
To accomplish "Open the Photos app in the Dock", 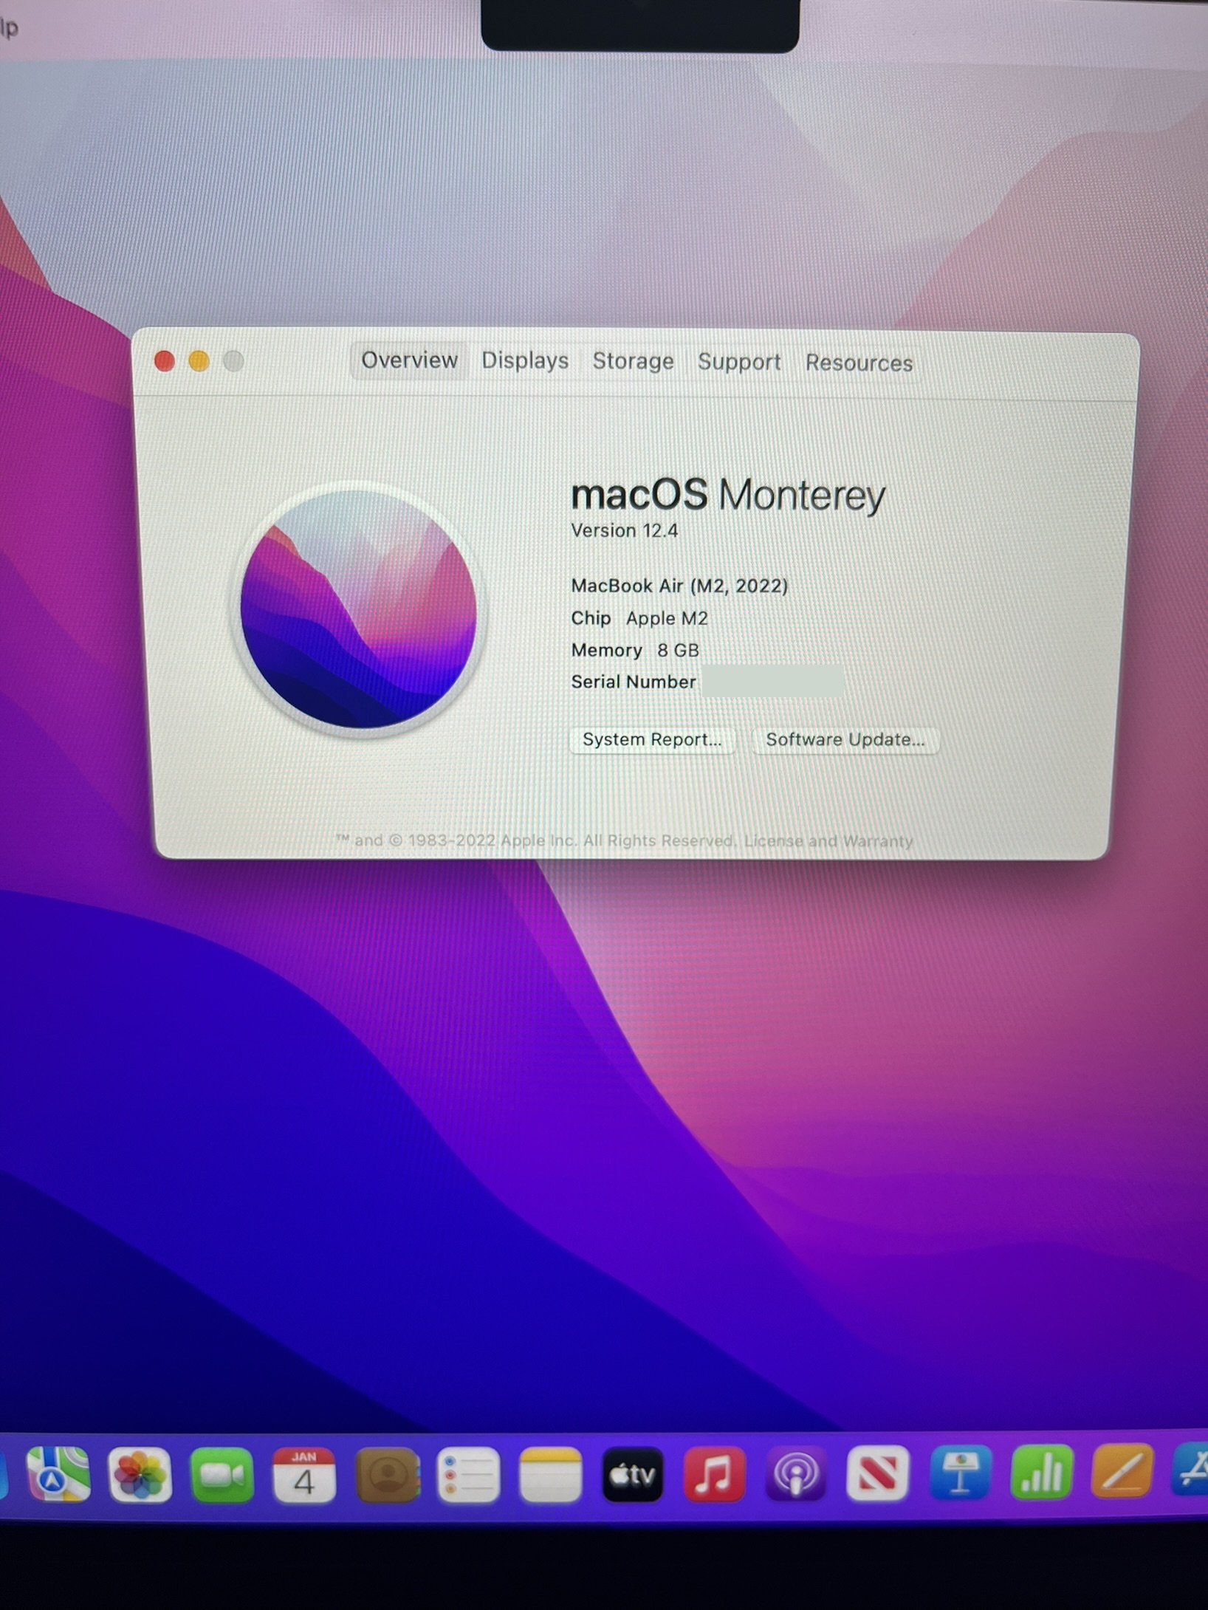I will [x=140, y=1475].
